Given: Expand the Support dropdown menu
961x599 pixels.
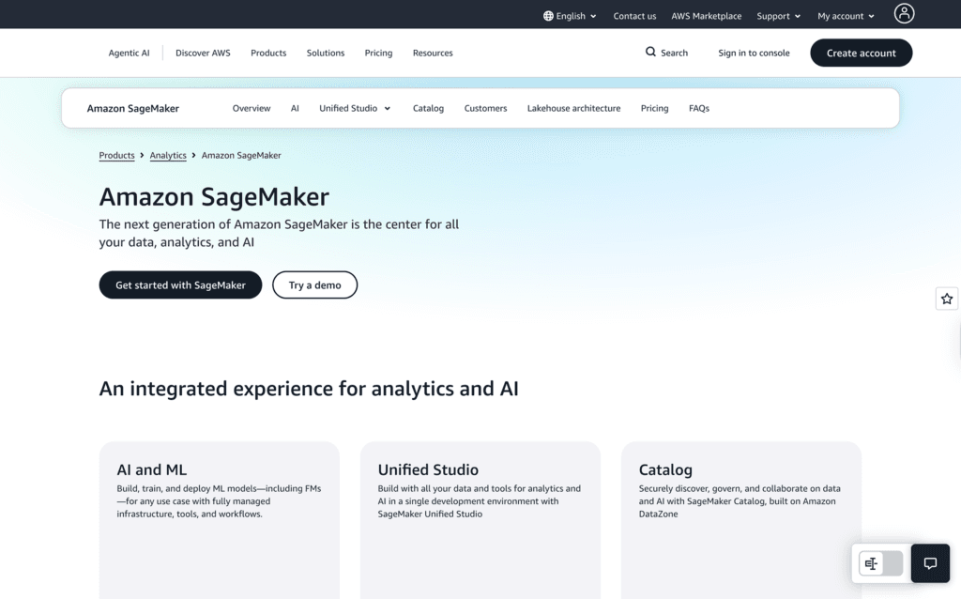Looking at the screenshot, I should pos(778,16).
